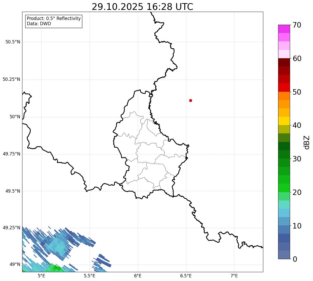The height and width of the screenshot is (281, 313).
Task: Click the colorbar tick label 70
Action: [x=297, y=25]
